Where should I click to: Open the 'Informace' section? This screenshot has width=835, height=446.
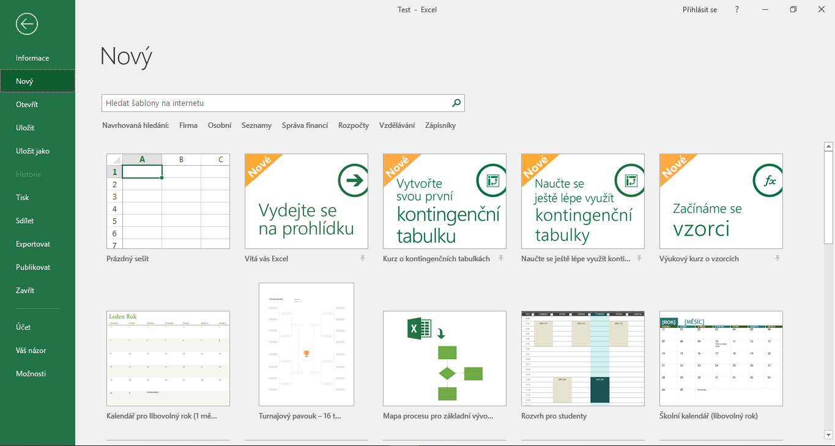pyautogui.click(x=32, y=58)
